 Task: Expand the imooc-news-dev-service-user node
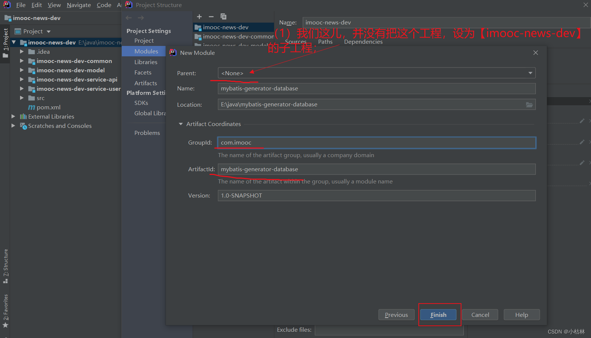[22, 89]
